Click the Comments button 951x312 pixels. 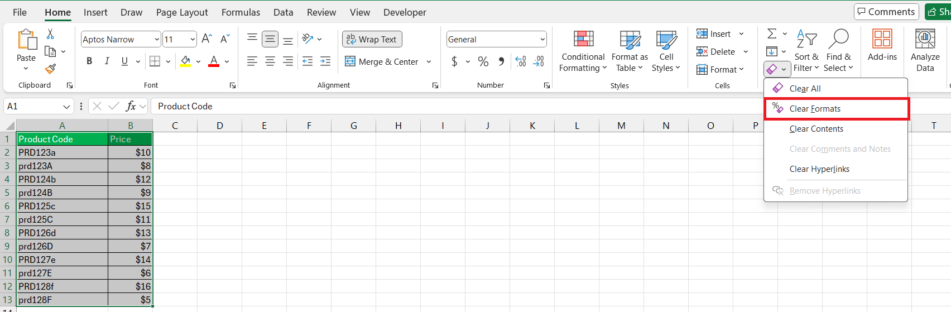(886, 12)
